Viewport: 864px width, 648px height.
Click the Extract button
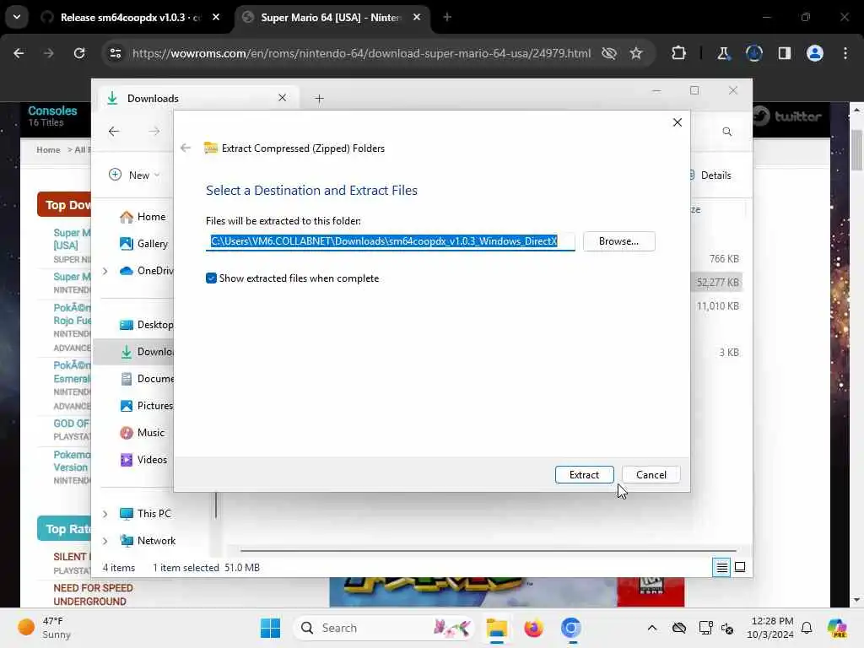[x=584, y=475]
